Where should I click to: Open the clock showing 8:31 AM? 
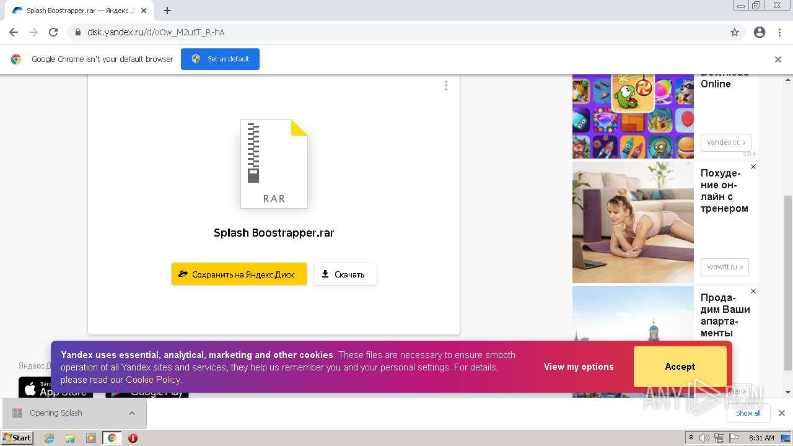tap(761, 438)
